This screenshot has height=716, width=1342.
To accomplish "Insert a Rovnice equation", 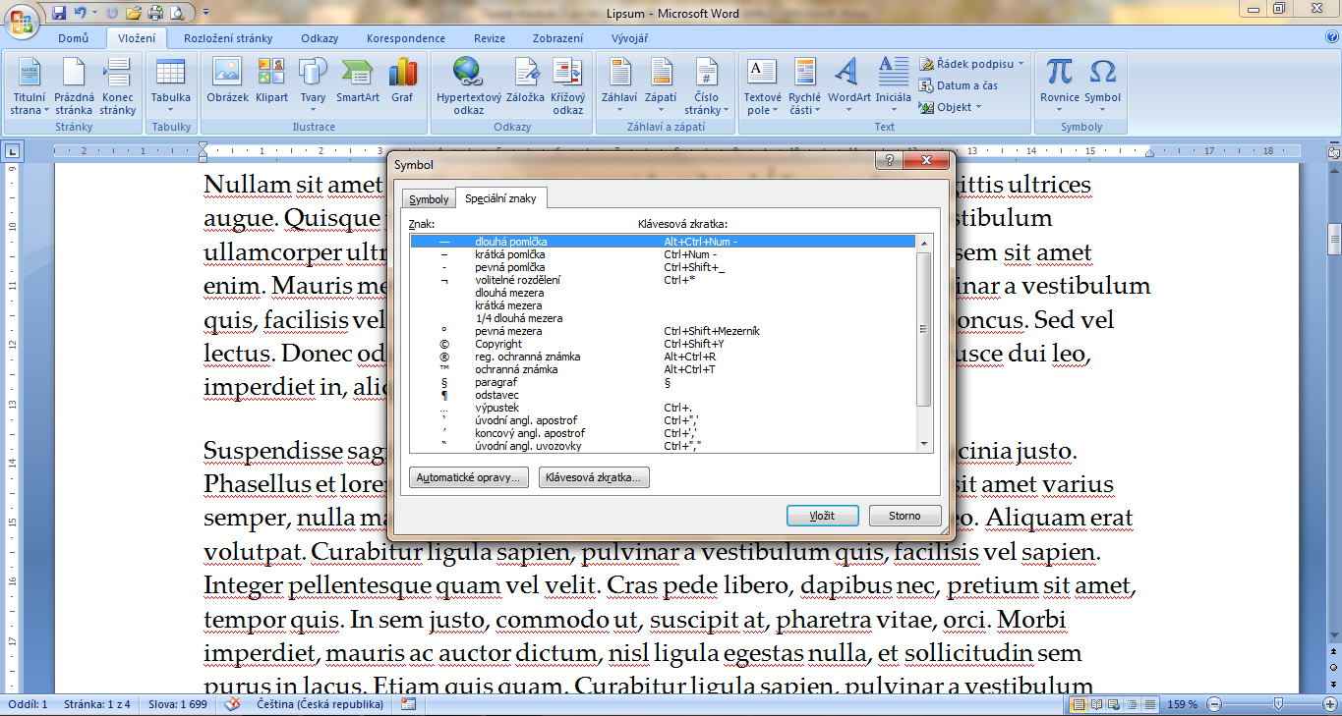I will point(1060,86).
